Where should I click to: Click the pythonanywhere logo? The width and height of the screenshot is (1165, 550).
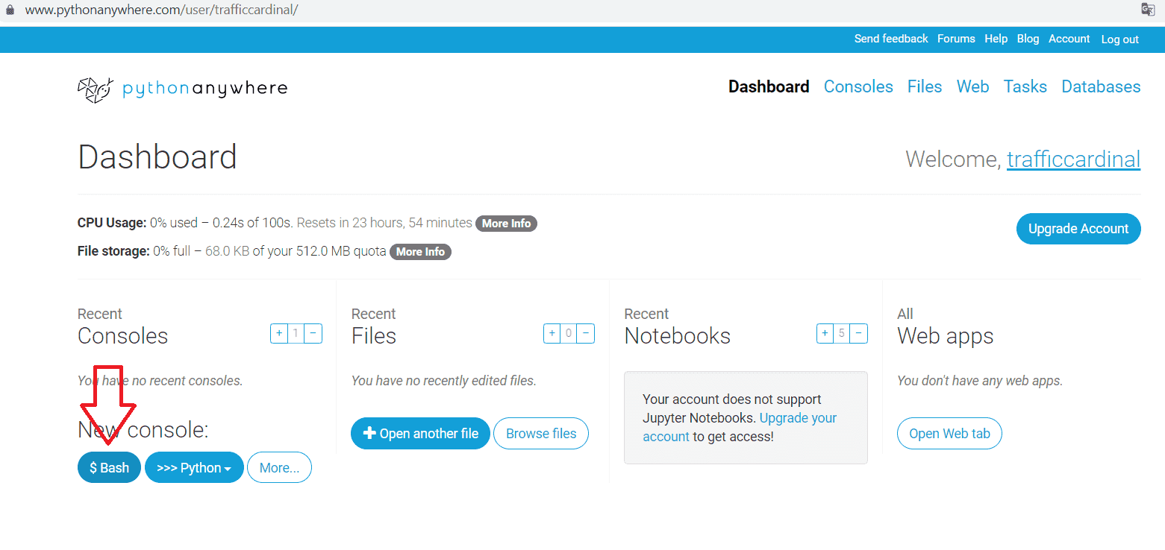pyautogui.click(x=182, y=89)
